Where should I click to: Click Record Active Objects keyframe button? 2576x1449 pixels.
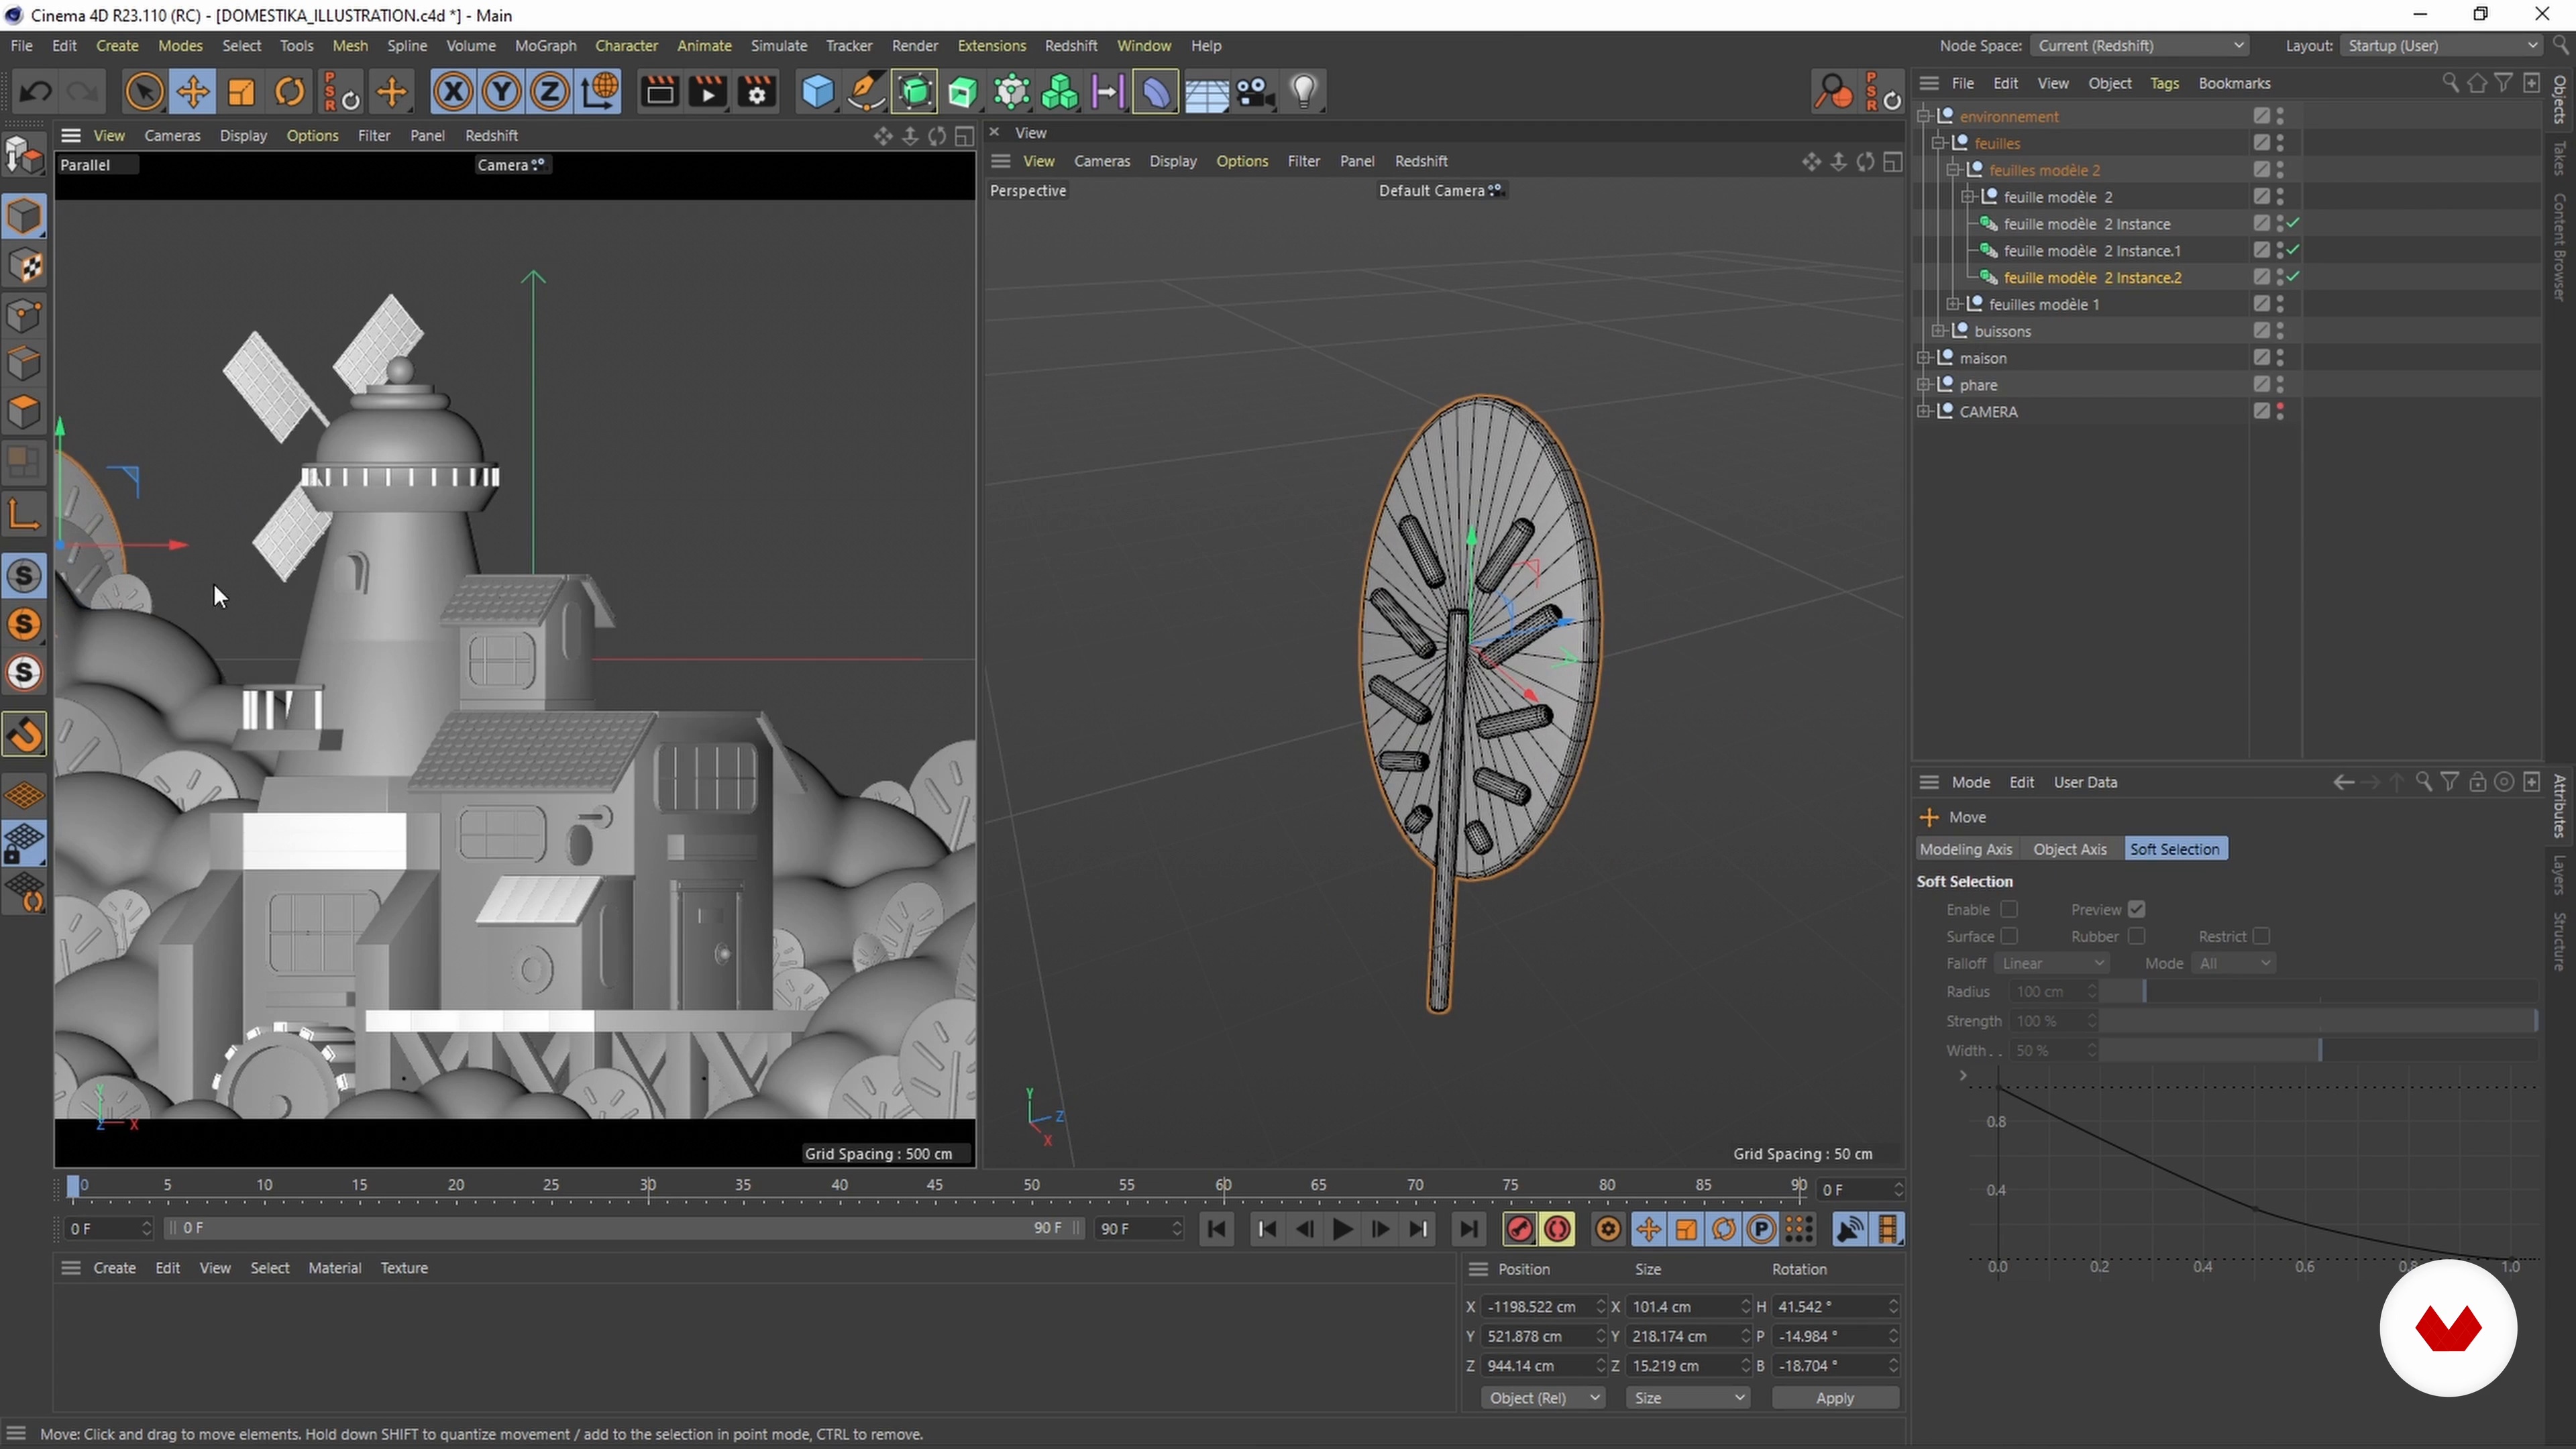click(x=1520, y=1229)
